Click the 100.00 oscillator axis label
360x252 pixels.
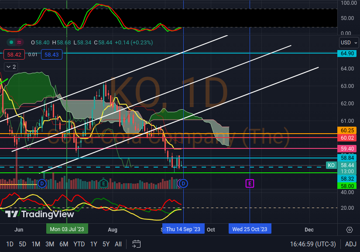[x=349, y=3]
